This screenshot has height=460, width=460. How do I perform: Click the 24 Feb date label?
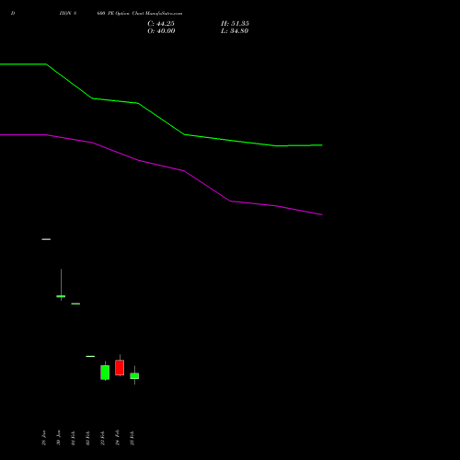[118, 438]
